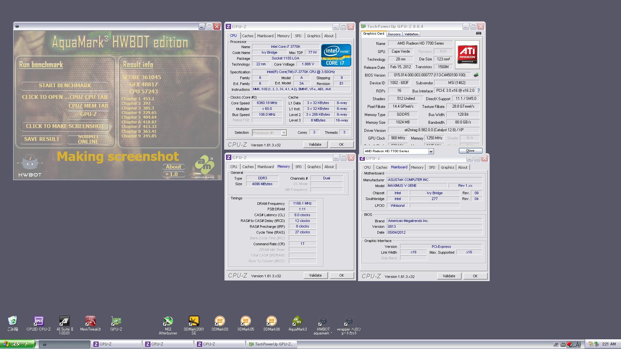The image size is (621, 349).
Task: Open wrapper shortcut desktop icon
Action: pyautogui.click(x=349, y=325)
